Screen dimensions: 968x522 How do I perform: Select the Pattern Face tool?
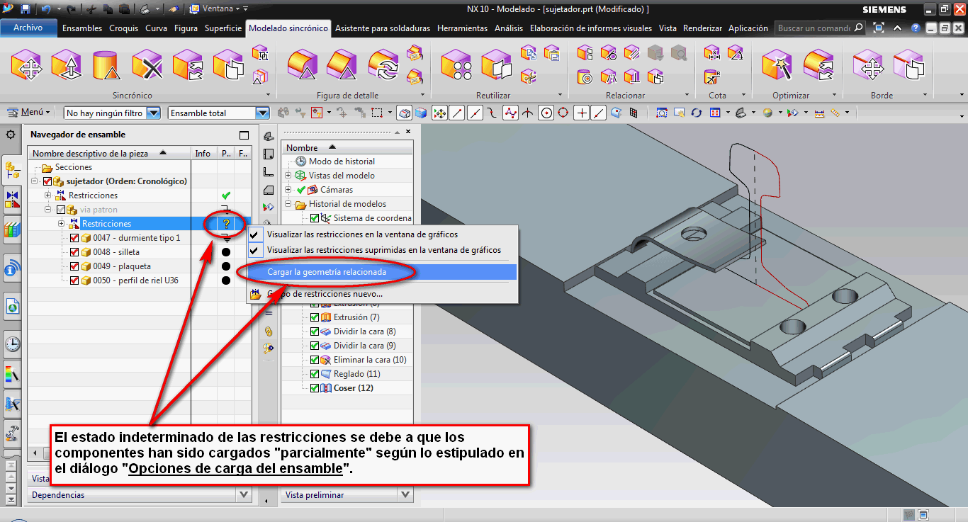(x=456, y=66)
